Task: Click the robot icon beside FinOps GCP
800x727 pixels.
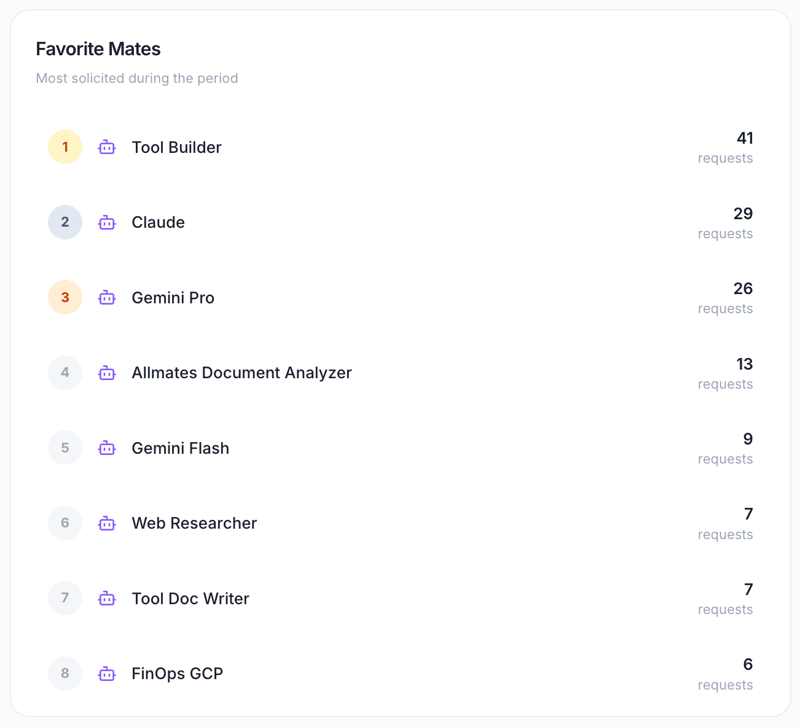Action: [x=107, y=674]
